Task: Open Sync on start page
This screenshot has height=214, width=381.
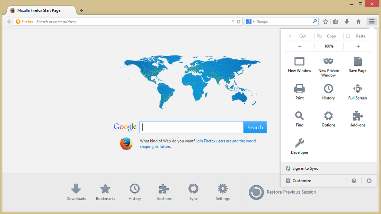Action: (193, 192)
